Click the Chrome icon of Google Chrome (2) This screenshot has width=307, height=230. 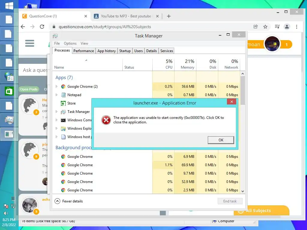[x=63, y=87]
